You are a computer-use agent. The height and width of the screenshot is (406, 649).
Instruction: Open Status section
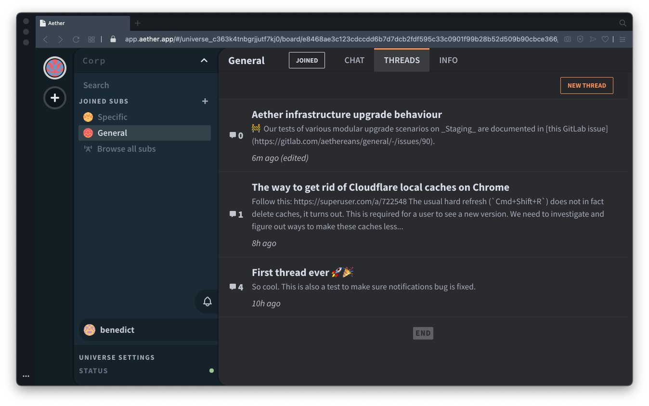point(93,371)
